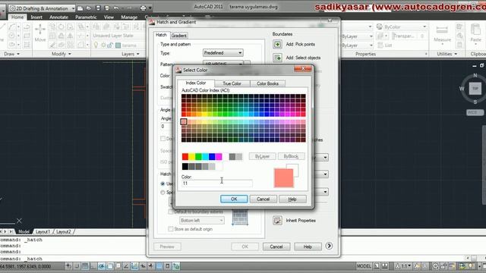
Task: Click workspace switching gear icon in status bar
Action: click(435, 266)
